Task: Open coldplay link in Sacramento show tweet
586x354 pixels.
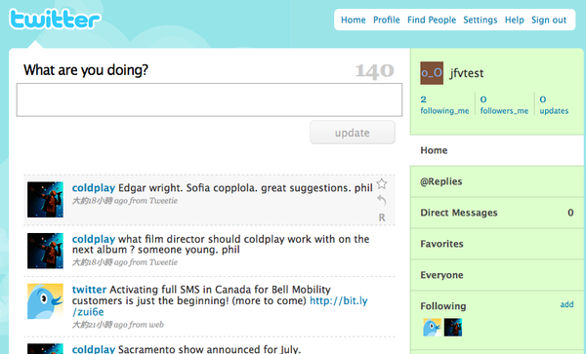Action: coord(94,349)
